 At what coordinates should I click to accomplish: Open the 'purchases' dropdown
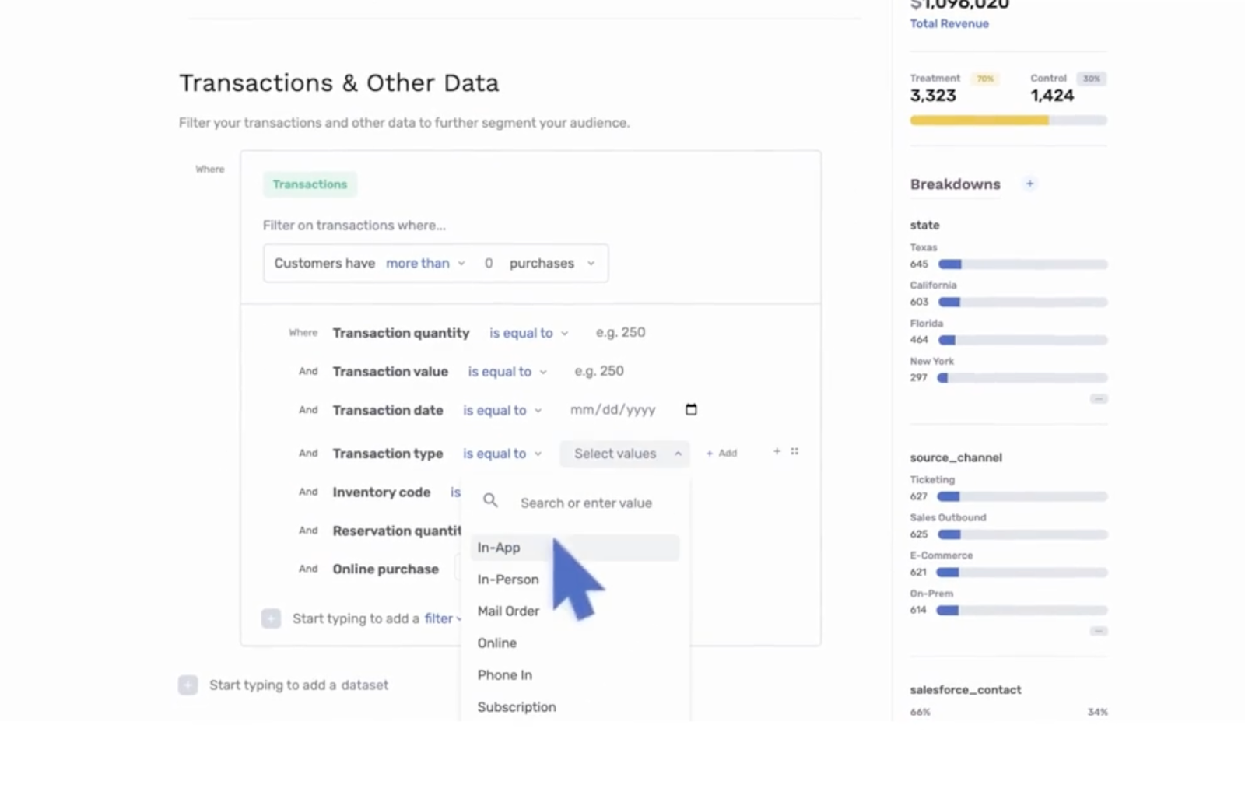pos(552,264)
